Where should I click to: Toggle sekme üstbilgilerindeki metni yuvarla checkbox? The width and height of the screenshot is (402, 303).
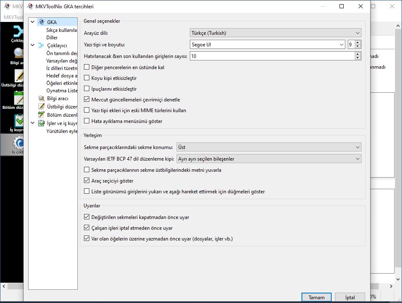click(87, 170)
